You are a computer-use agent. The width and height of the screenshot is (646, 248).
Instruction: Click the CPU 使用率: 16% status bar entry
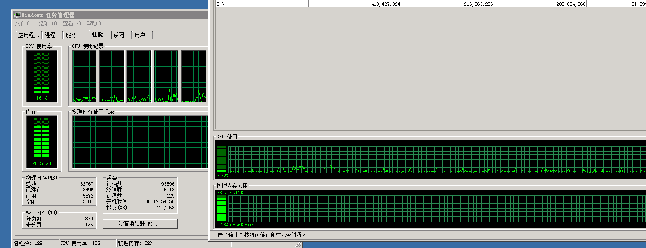pyautogui.click(x=87, y=243)
